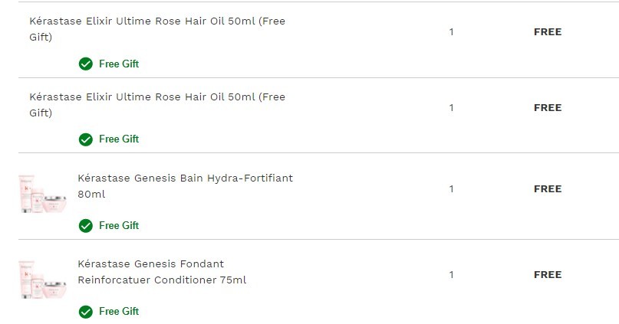Select quantity 1 for Genesis Fondant Conditioner

point(451,275)
